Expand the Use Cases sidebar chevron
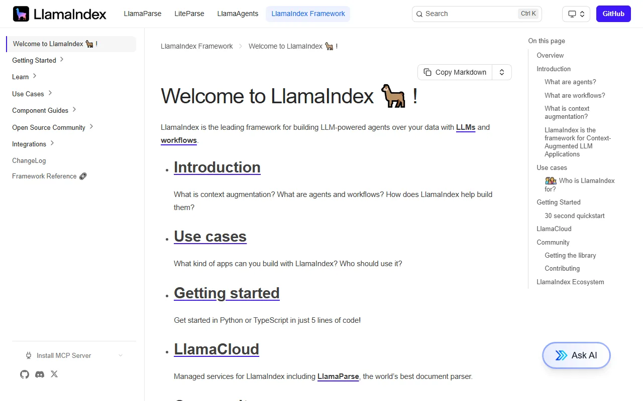This screenshot has height=401, width=643. [x=50, y=93]
